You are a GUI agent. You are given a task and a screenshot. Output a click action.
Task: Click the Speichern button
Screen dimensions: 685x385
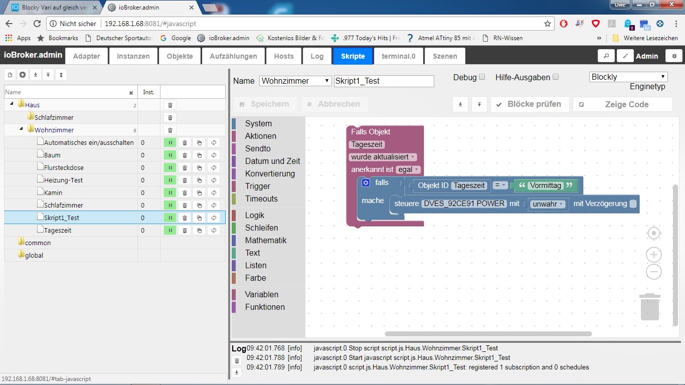[x=265, y=104]
